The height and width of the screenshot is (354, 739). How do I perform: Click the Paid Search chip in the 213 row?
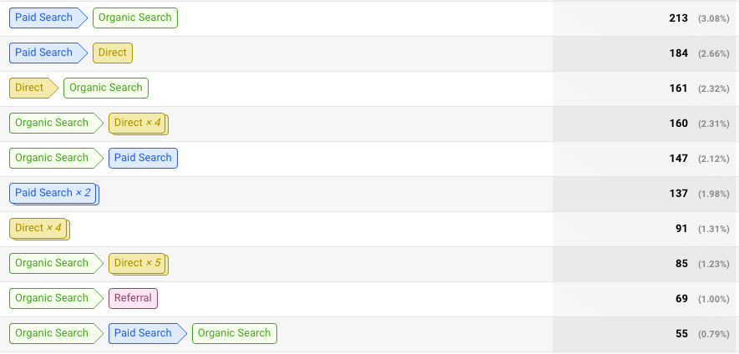(48, 18)
